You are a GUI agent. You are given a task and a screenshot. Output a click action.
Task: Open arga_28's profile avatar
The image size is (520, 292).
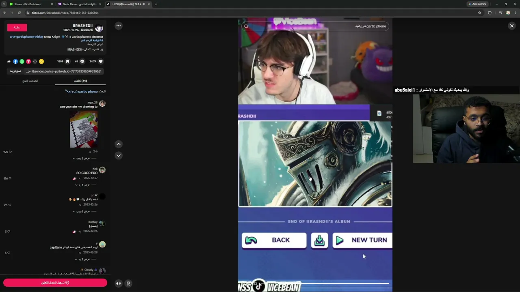point(102,104)
